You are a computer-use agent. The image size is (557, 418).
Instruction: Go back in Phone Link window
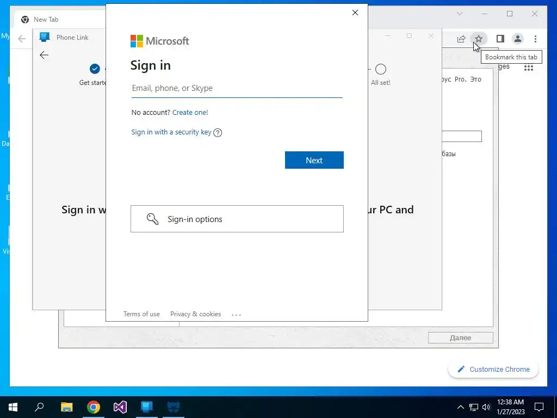[44, 55]
